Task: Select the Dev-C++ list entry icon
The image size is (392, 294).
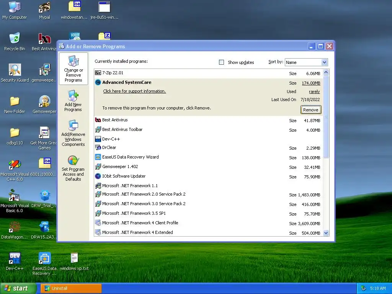Action: [98, 139]
